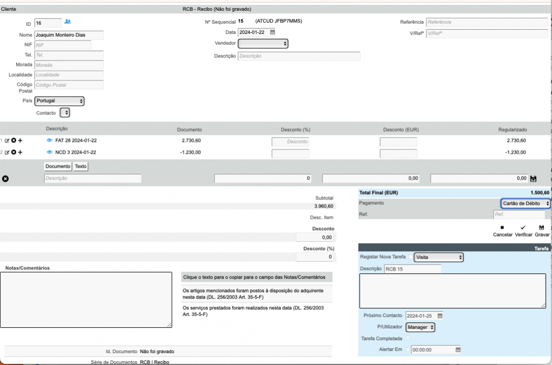The width and height of the screenshot is (552, 365).
Task: Click the header Descrição input field
Action: coord(299,56)
